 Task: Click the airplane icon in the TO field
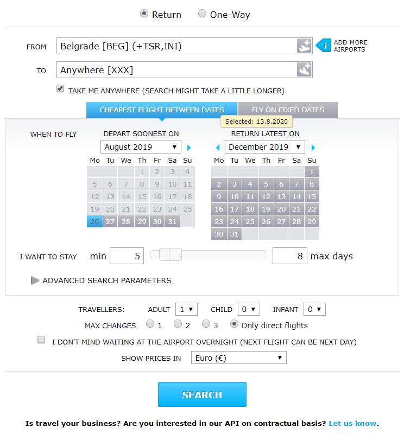(304, 69)
